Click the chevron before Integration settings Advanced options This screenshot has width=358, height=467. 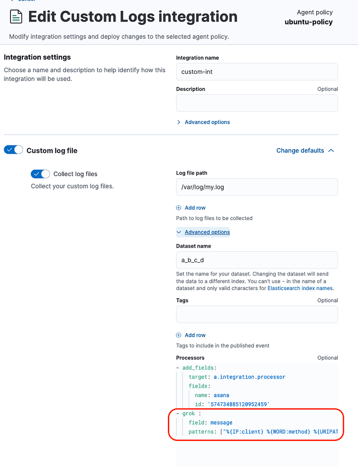tap(179, 122)
